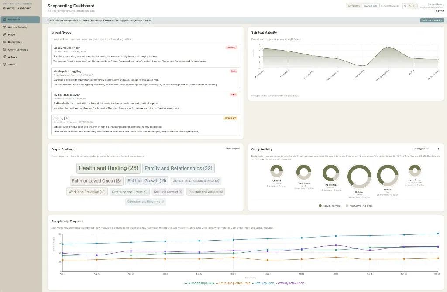Open the Lost my job prayer card
The width and height of the screenshot is (447, 292).
click(x=146, y=125)
